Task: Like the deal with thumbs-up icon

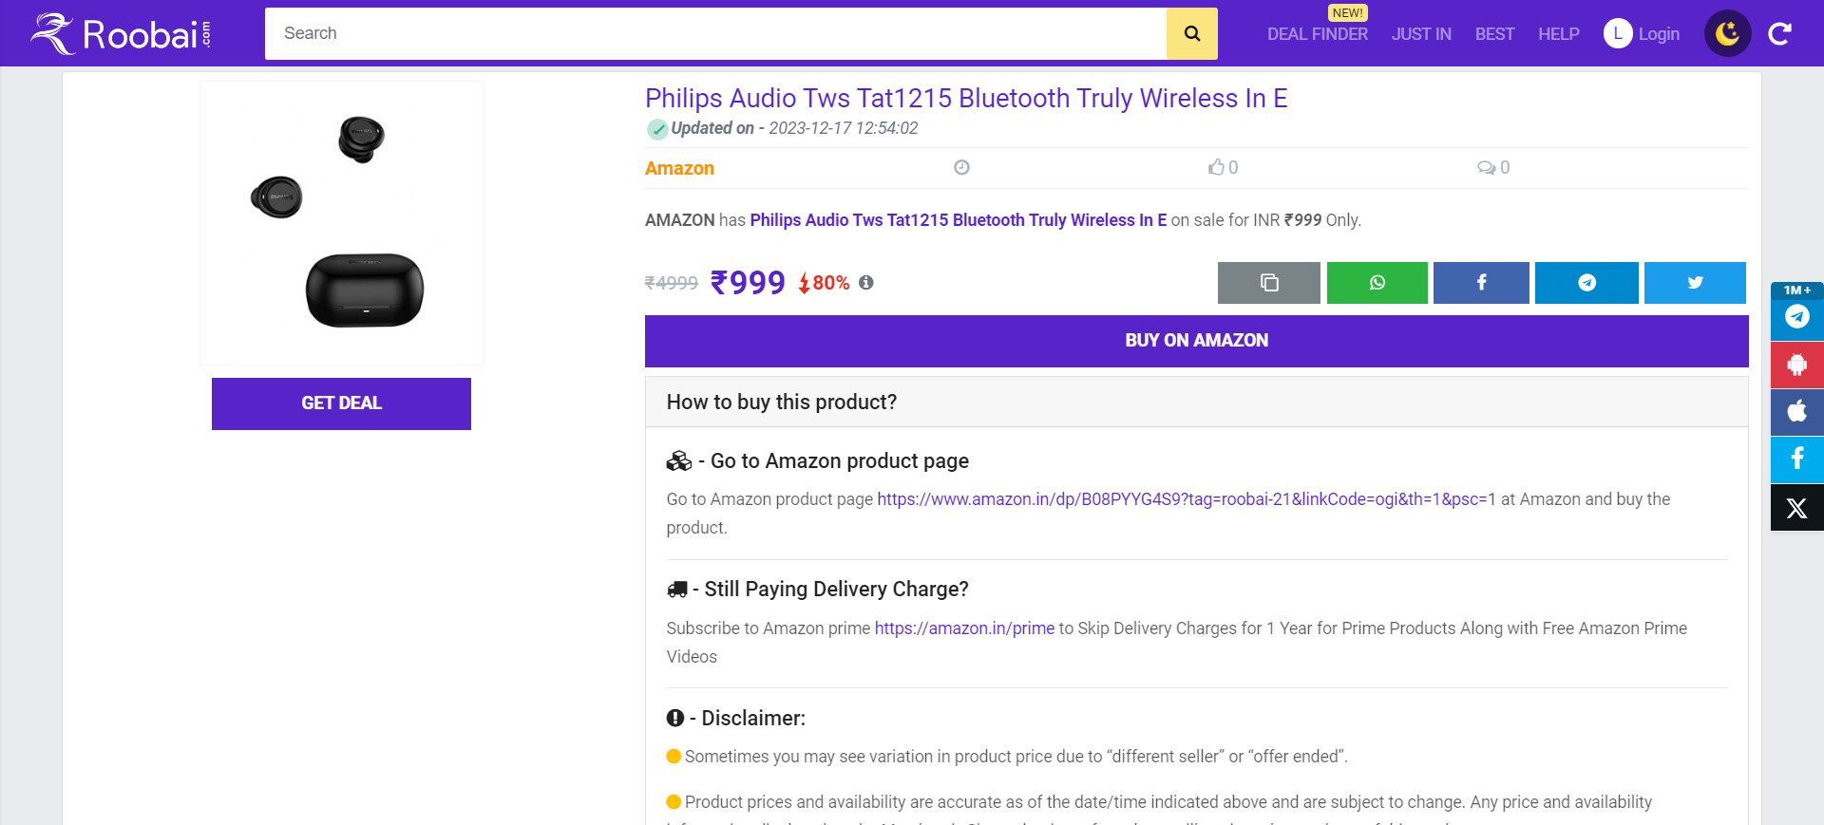Action: pyautogui.click(x=1216, y=167)
